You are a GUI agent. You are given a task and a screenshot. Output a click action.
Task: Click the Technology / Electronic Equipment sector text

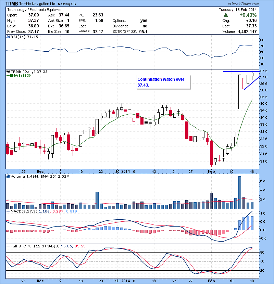35,10
